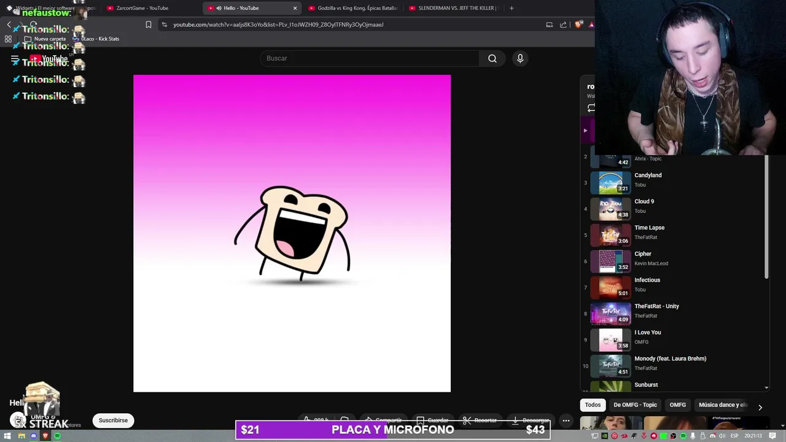Select the Música dance filter chip
Image resolution: width=786 pixels, height=442 pixels.
723,405
